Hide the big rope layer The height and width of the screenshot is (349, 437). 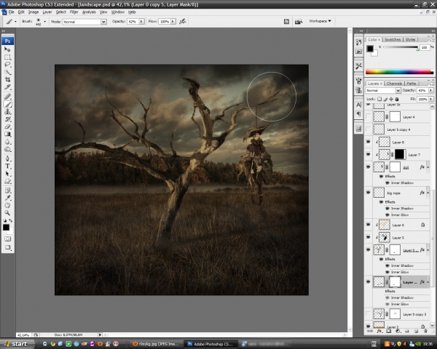click(368, 193)
